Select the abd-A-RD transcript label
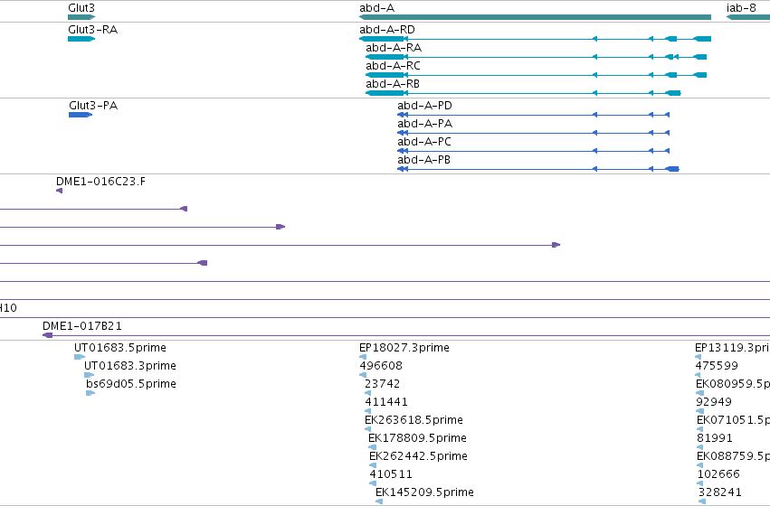Screen dimensions: 770x506 (387, 30)
